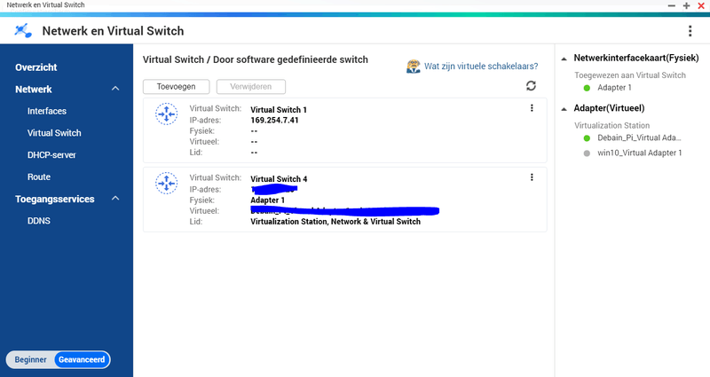The width and height of the screenshot is (710, 377).
Task: Open the Overzicht page
Action: click(36, 67)
